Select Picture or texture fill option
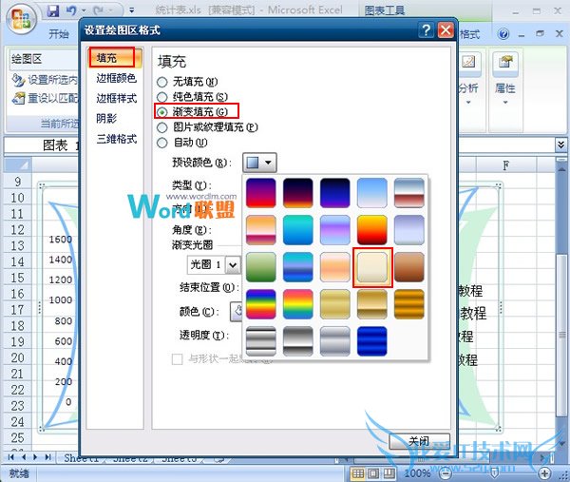The height and width of the screenshot is (482, 570). point(162,127)
